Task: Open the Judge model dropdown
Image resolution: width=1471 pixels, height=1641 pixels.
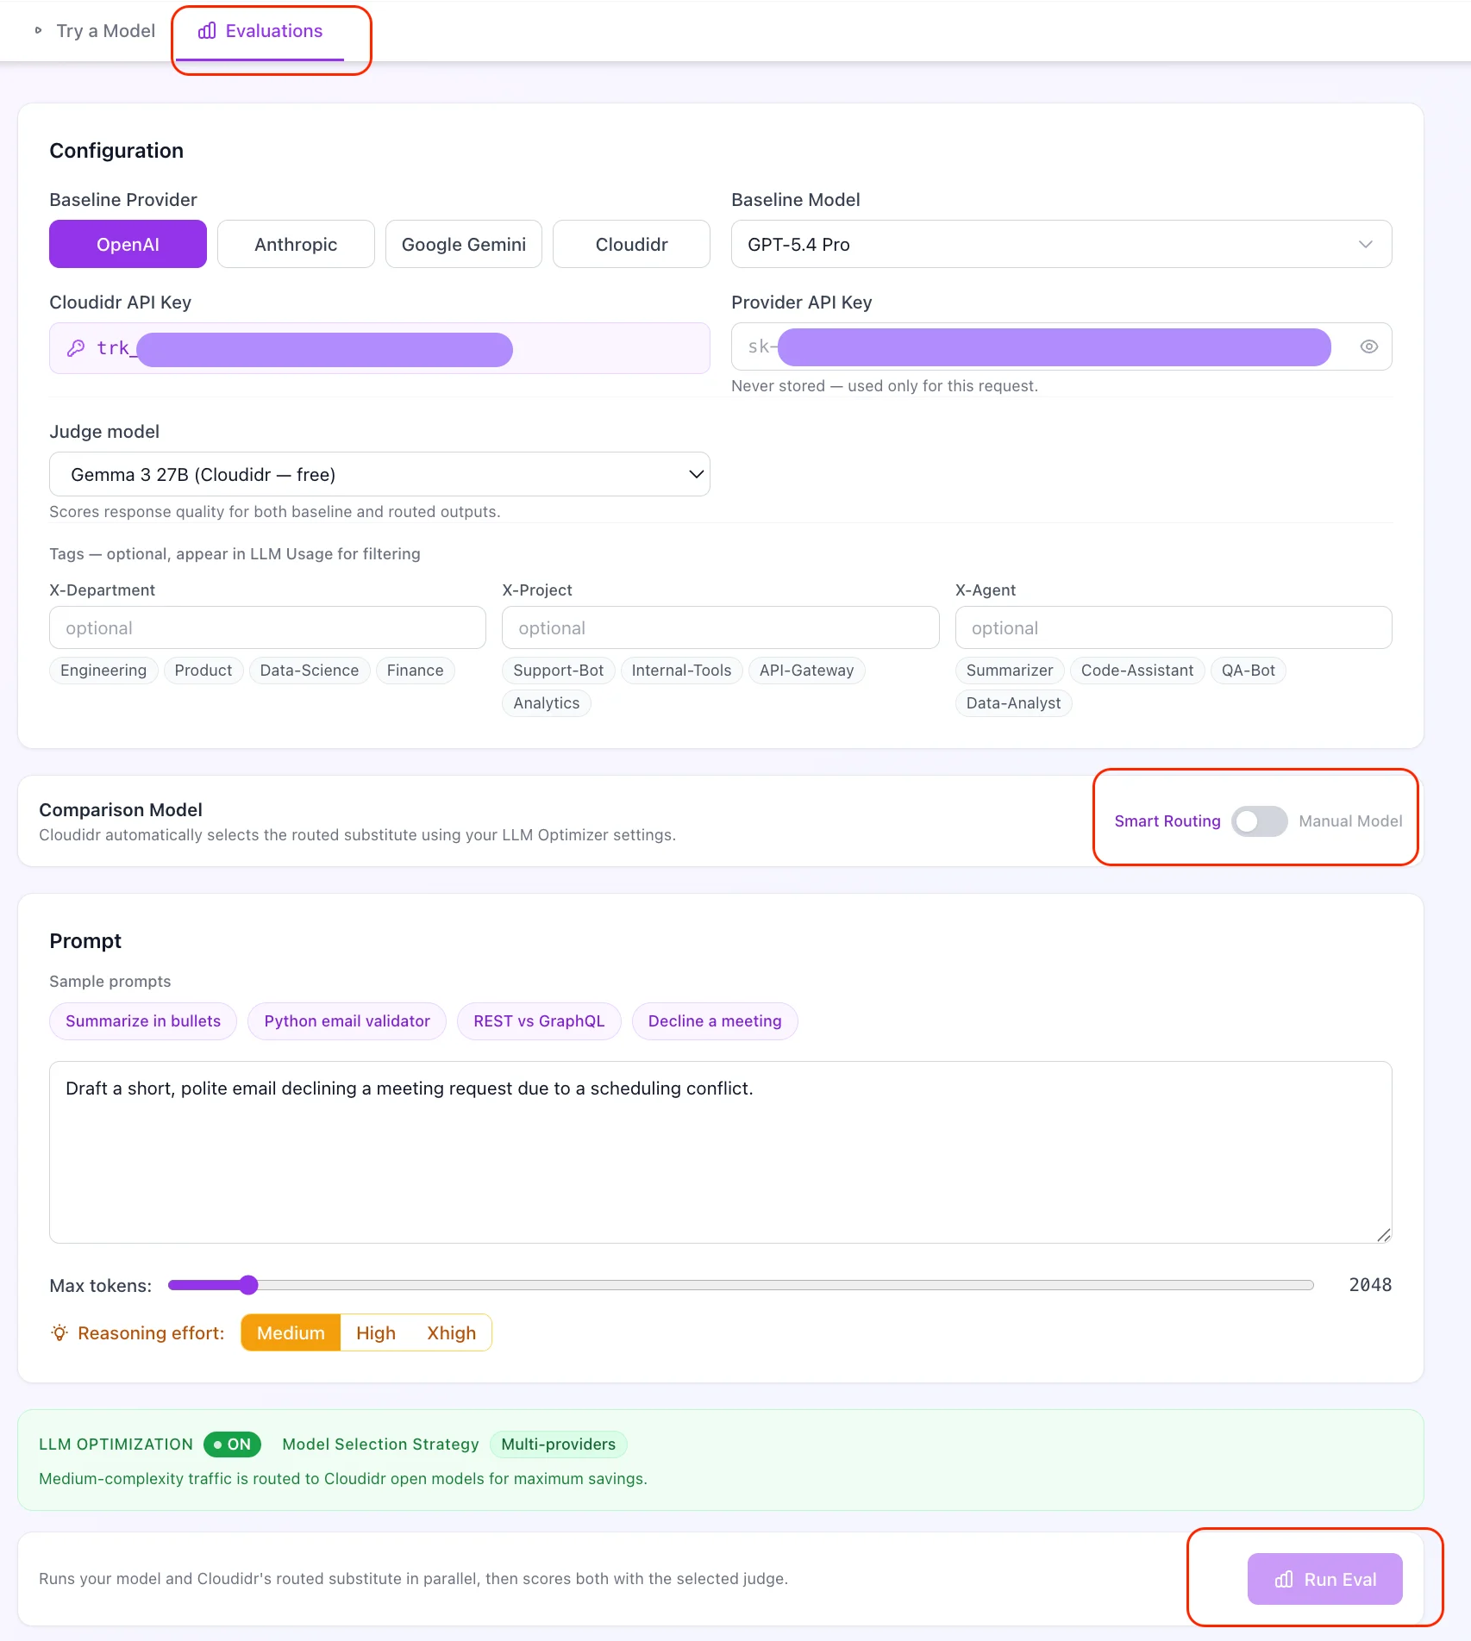Action: coord(379,474)
